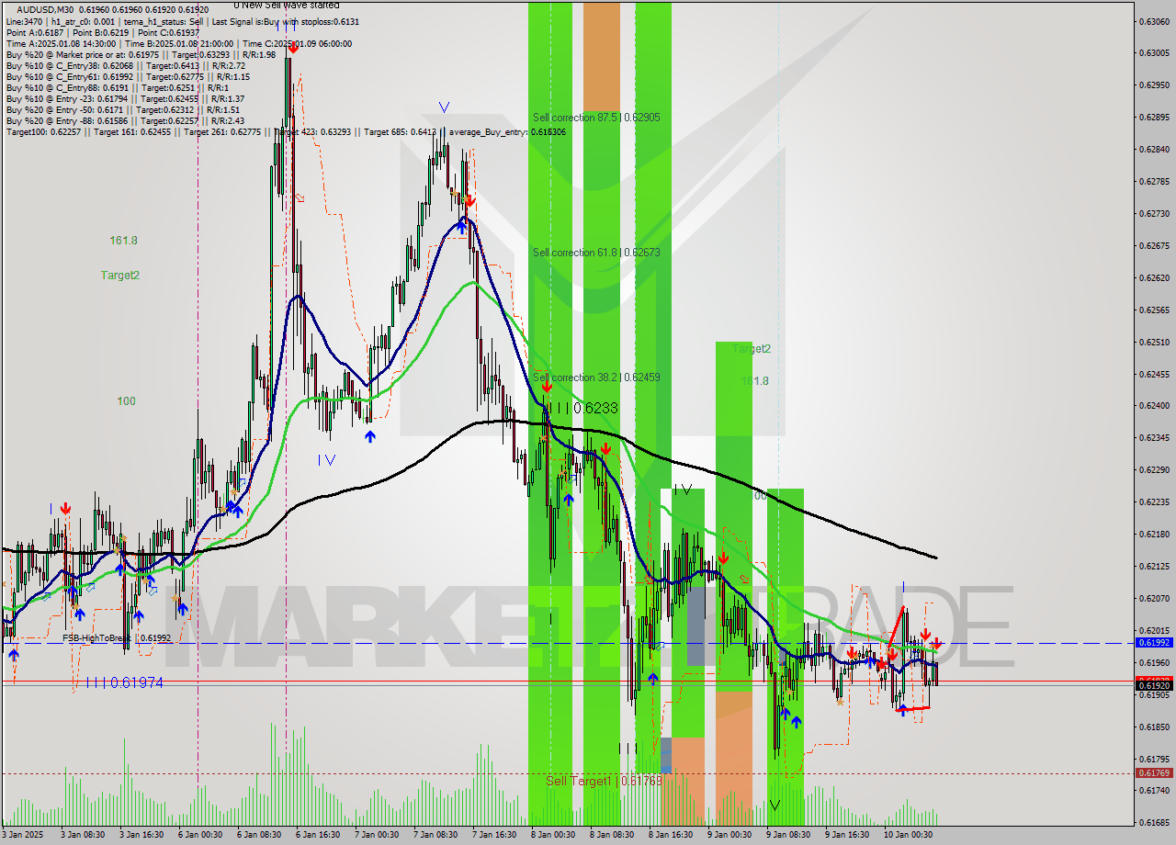Click the current price box 0.61920

click(x=1155, y=685)
